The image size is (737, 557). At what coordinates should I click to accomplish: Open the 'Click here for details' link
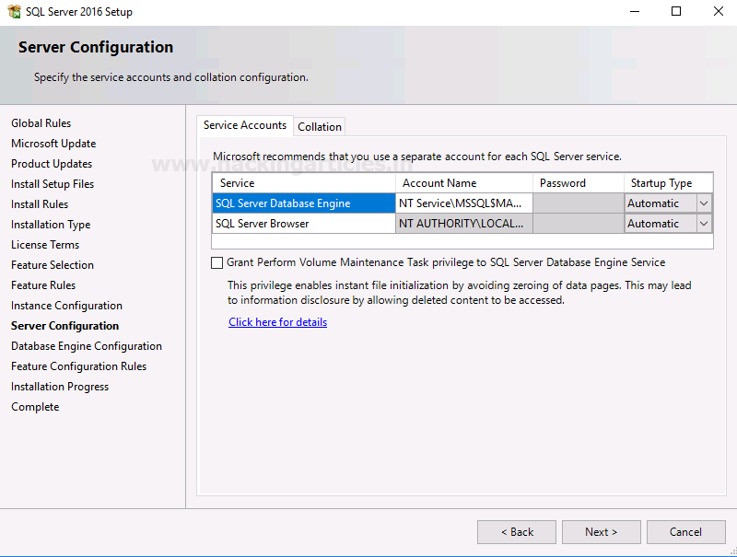point(278,322)
